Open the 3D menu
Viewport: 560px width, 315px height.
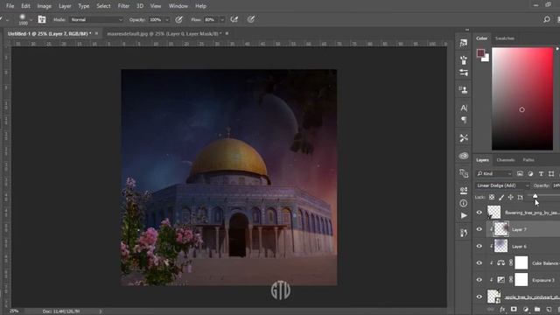(x=140, y=6)
